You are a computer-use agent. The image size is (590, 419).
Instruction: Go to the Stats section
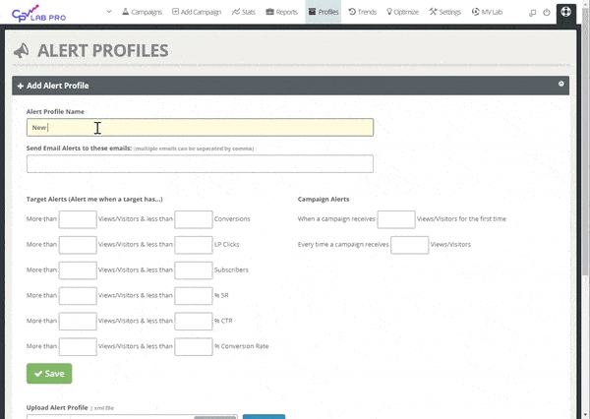tap(242, 13)
